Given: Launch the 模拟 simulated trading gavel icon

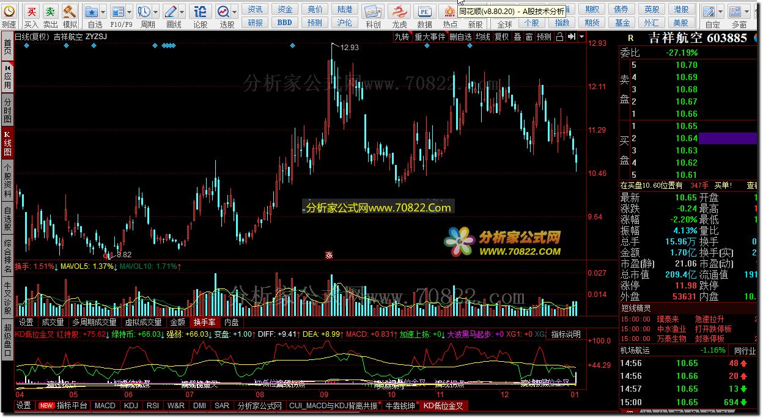Looking at the screenshot, I should [70, 11].
